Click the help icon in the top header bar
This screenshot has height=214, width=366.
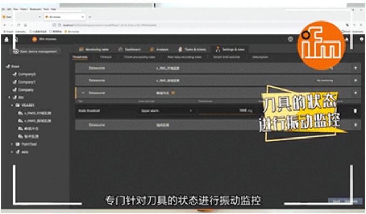(291, 39)
